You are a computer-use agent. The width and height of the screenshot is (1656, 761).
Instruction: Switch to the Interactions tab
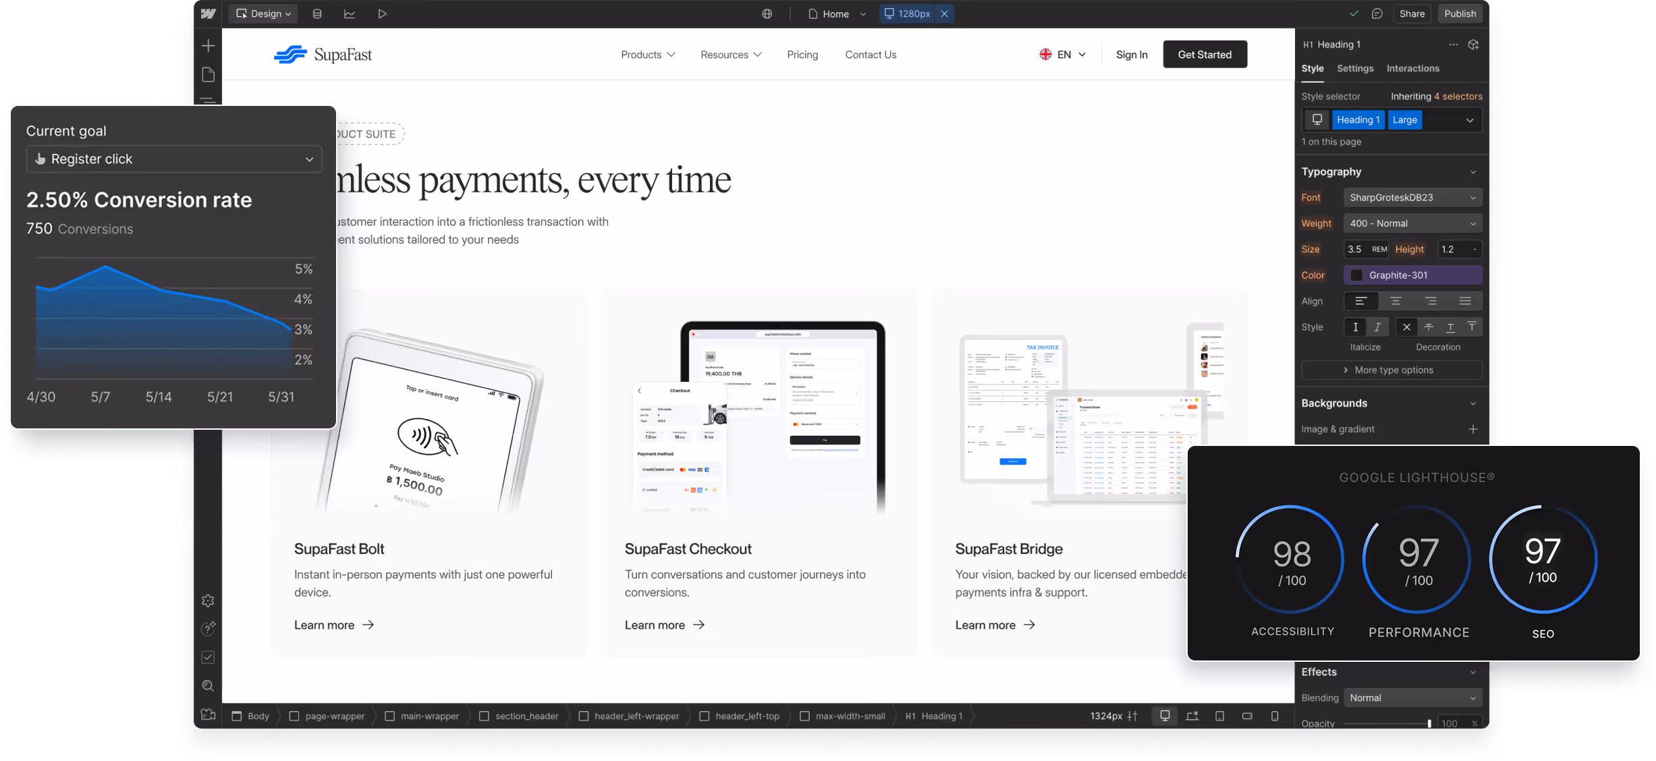1412,68
